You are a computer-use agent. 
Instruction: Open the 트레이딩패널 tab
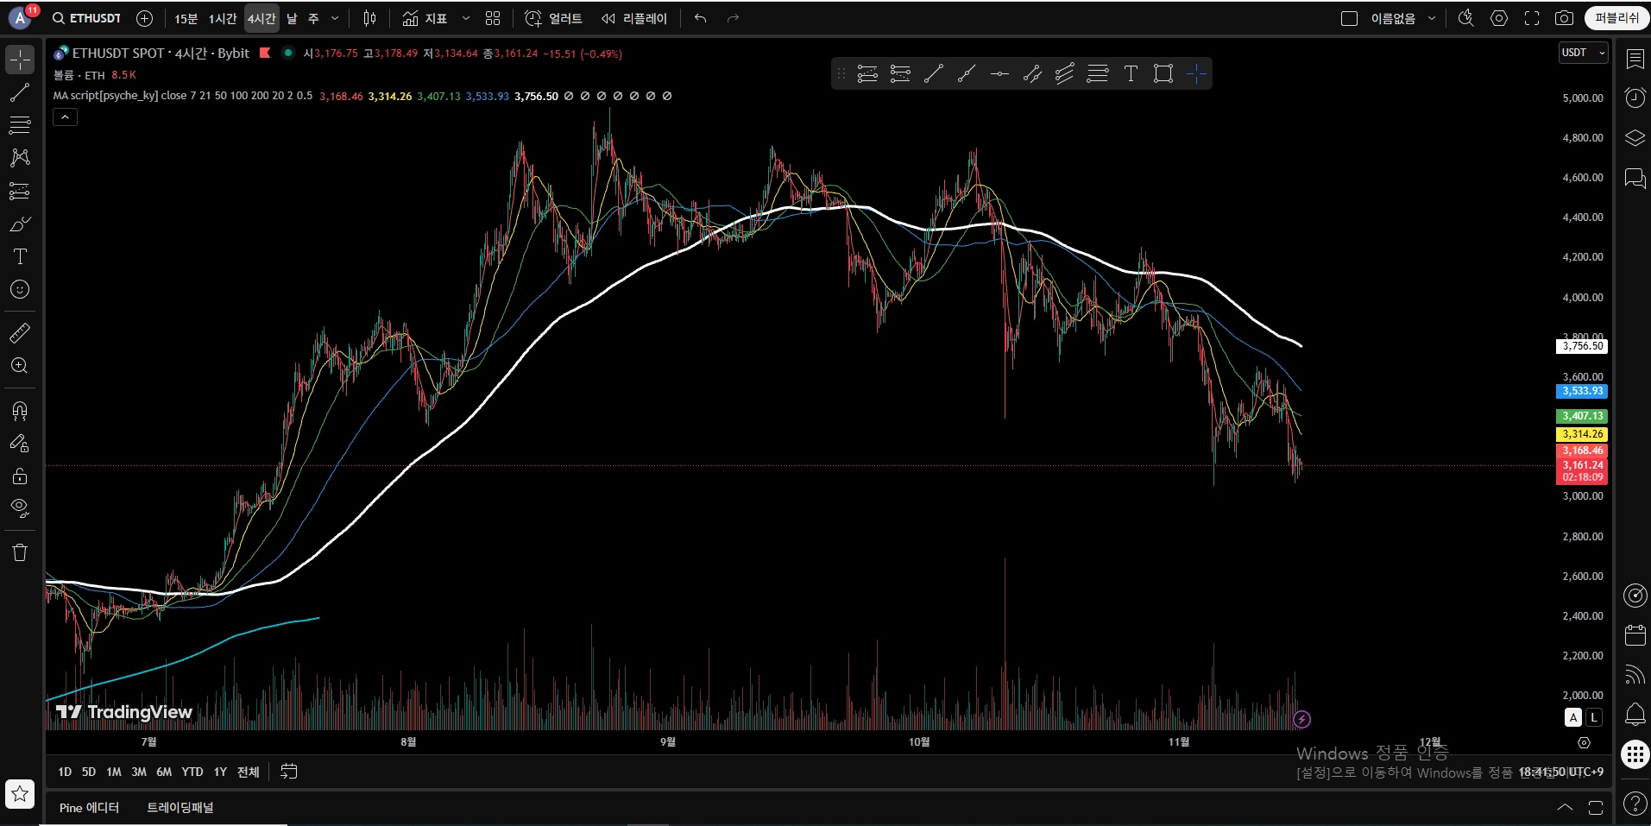tap(180, 808)
